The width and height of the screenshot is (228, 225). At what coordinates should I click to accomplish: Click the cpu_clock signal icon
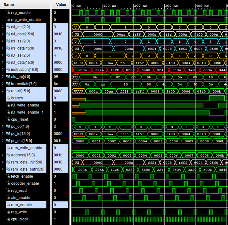coord(8,219)
